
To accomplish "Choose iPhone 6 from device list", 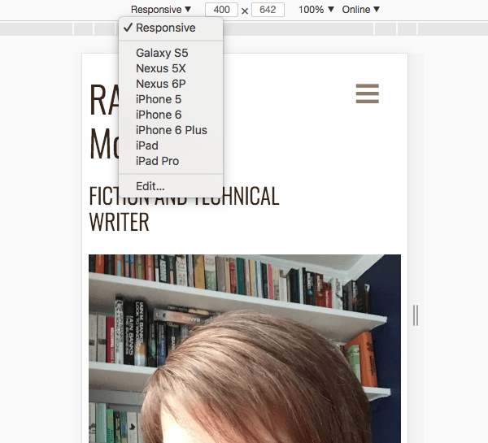I will click(171, 115).
